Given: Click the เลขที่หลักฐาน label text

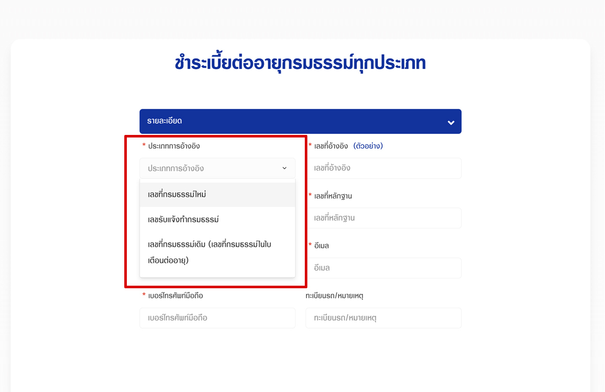Looking at the screenshot, I should 333,196.
